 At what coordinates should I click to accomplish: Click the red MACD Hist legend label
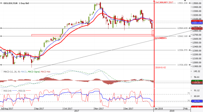[x=46, y=72]
